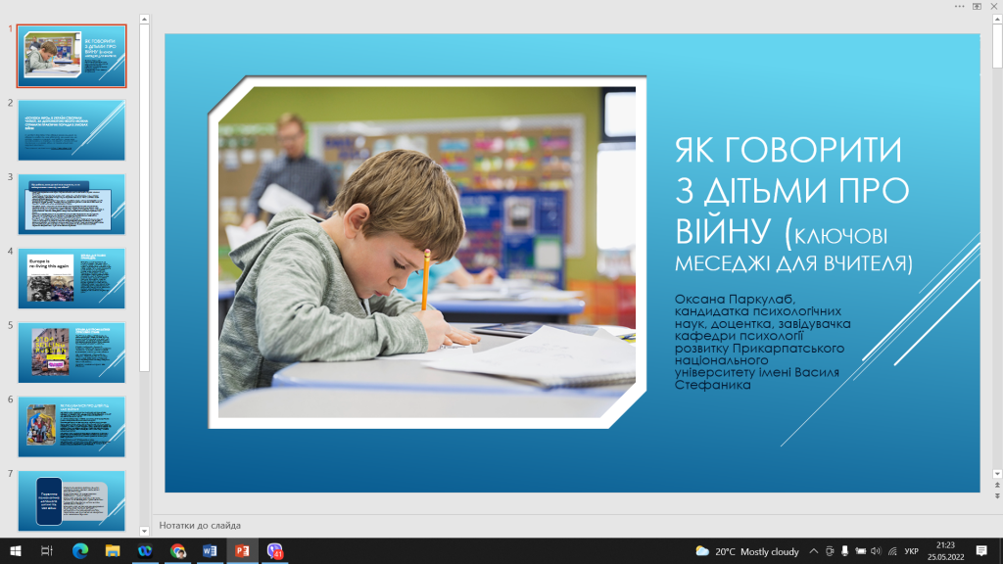1003x564 pixels.
Task: Open slide 7 thumbnail in the slide panel
Action: point(72,499)
